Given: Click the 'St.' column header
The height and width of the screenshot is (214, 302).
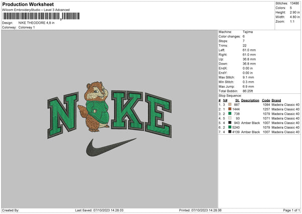Looking at the screenshot, I should pos(237,100).
